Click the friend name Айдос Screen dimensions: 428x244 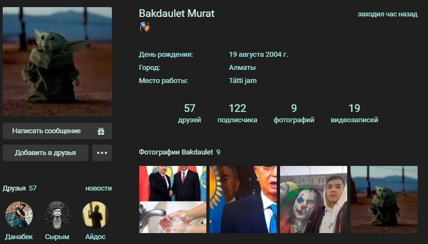tap(95, 237)
